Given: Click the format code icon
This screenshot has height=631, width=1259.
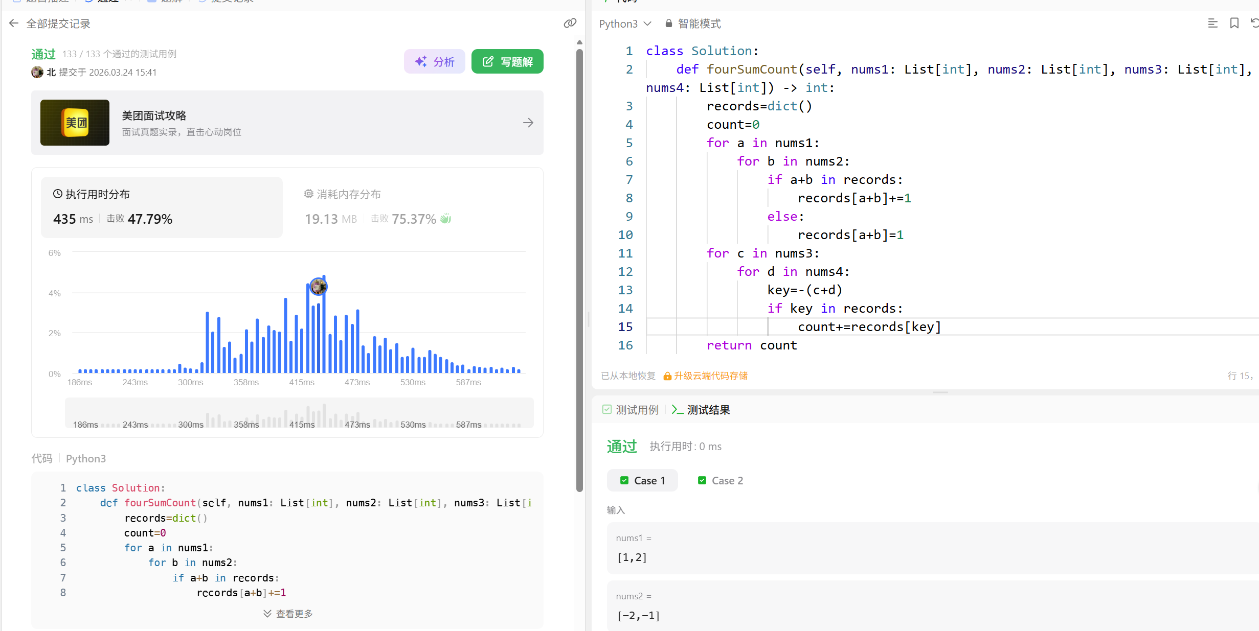Looking at the screenshot, I should tap(1212, 24).
